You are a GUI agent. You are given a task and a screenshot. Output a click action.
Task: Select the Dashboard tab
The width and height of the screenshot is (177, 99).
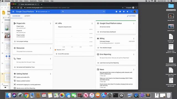pos(16,16)
